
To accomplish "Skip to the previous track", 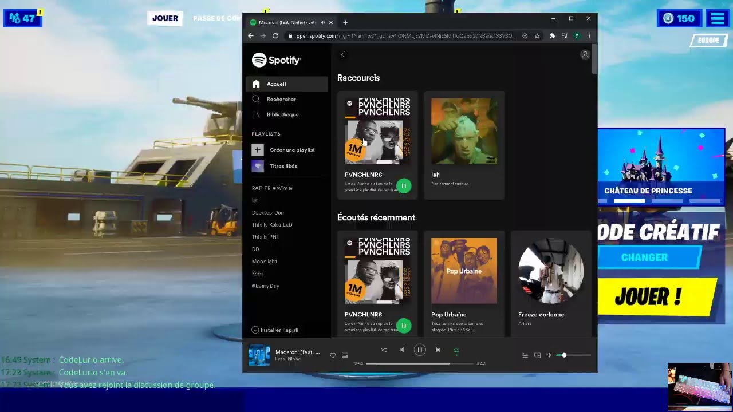I will (x=401, y=350).
